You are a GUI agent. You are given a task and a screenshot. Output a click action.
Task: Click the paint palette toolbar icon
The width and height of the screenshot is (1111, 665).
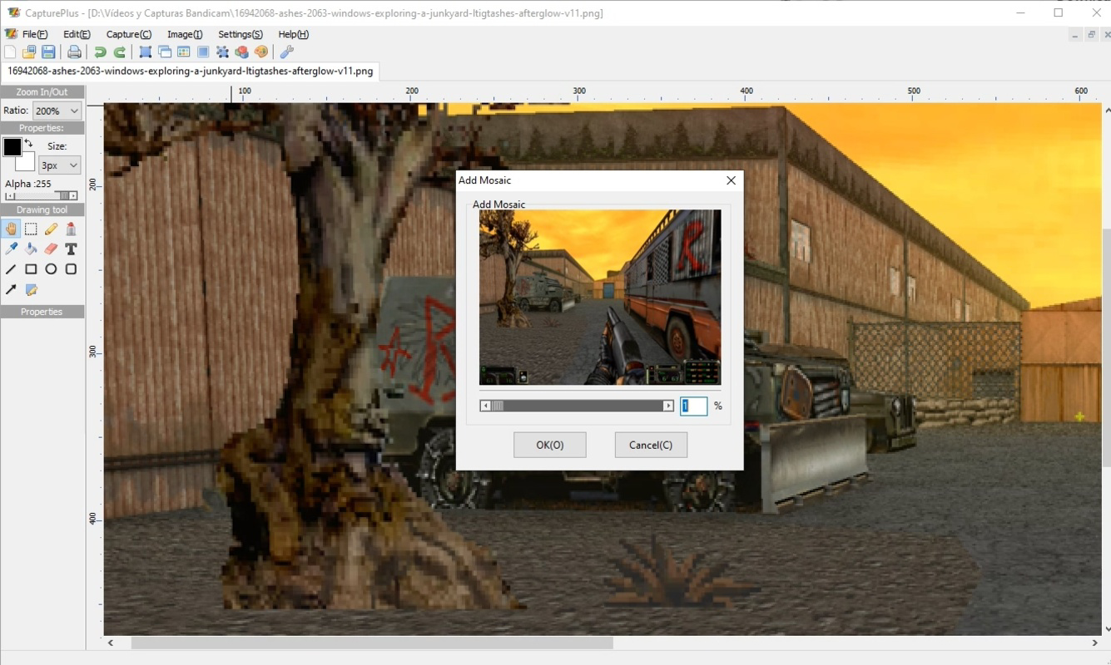[261, 52]
